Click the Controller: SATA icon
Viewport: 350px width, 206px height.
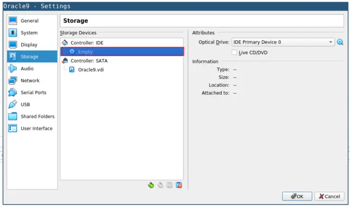tap(65, 60)
